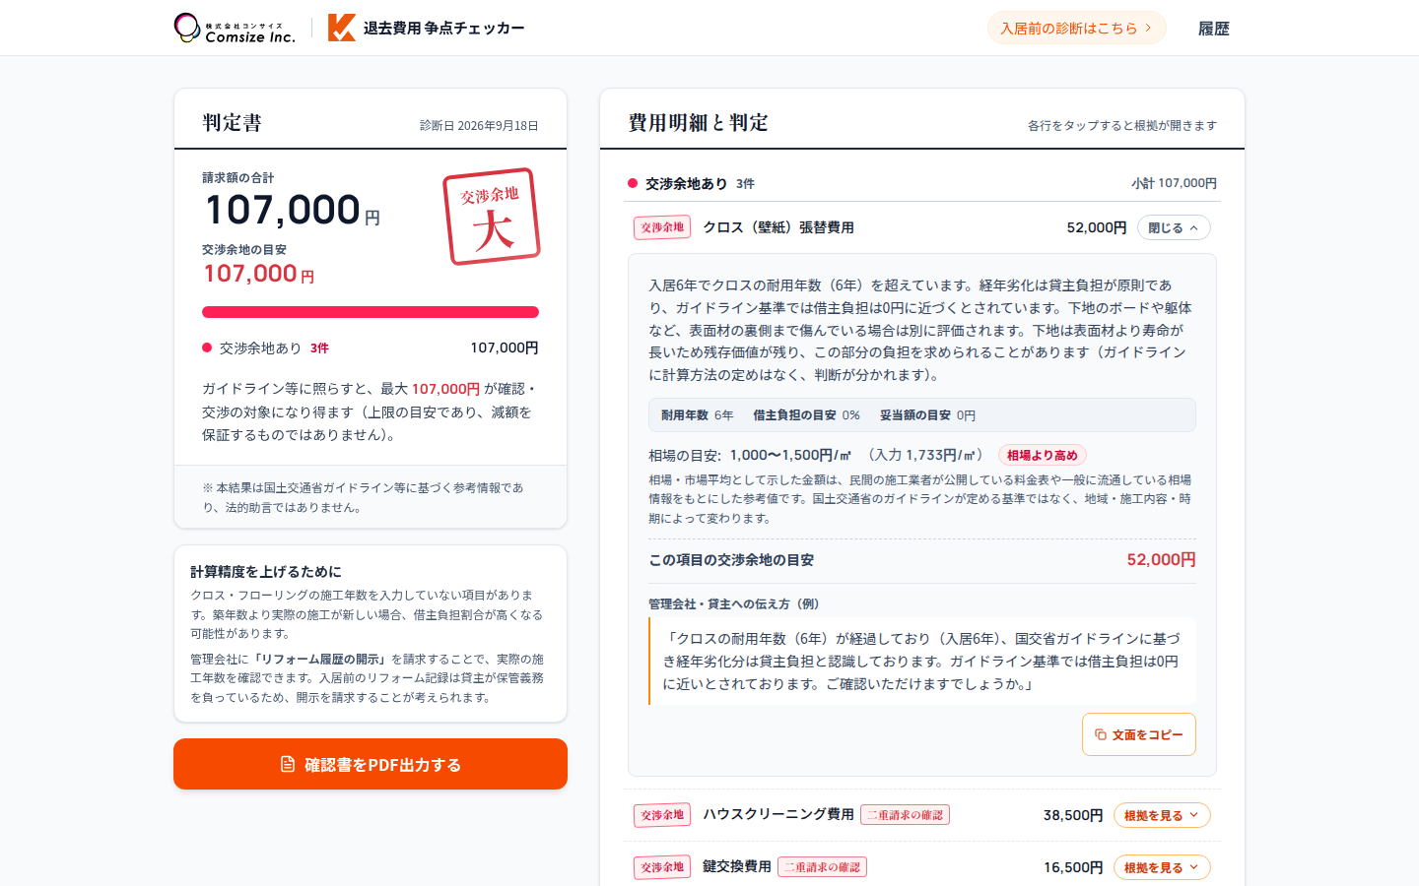
Task: Click the 交渉余地 badge beside ハウスクリーニング費用
Action: 662,815
